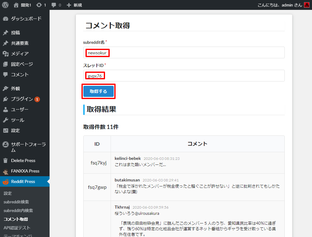Click the 取得する button
The height and width of the screenshot is (237, 312).
click(x=99, y=91)
